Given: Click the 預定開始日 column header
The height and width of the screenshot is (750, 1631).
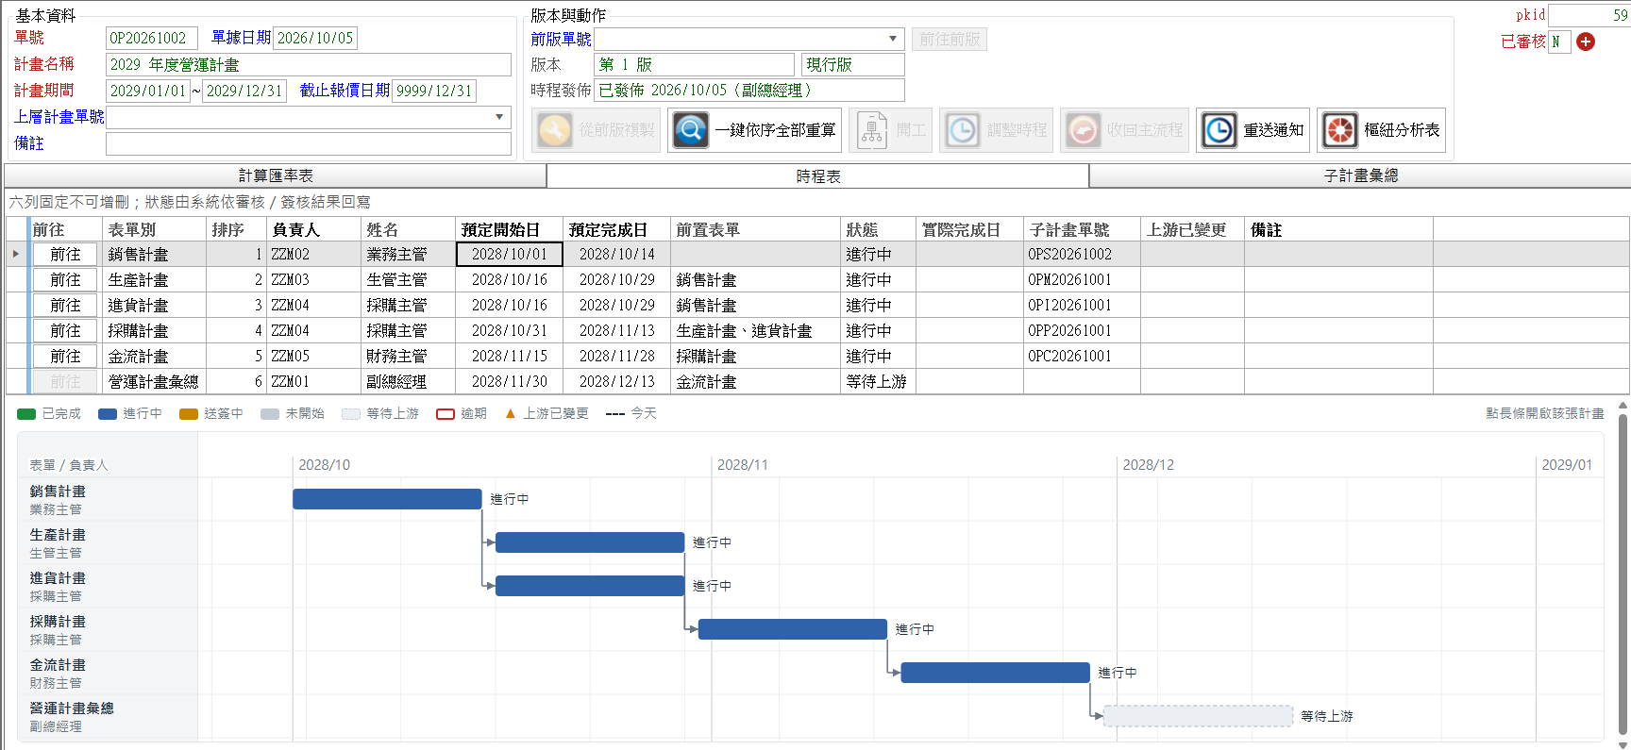Looking at the screenshot, I should pos(510,229).
